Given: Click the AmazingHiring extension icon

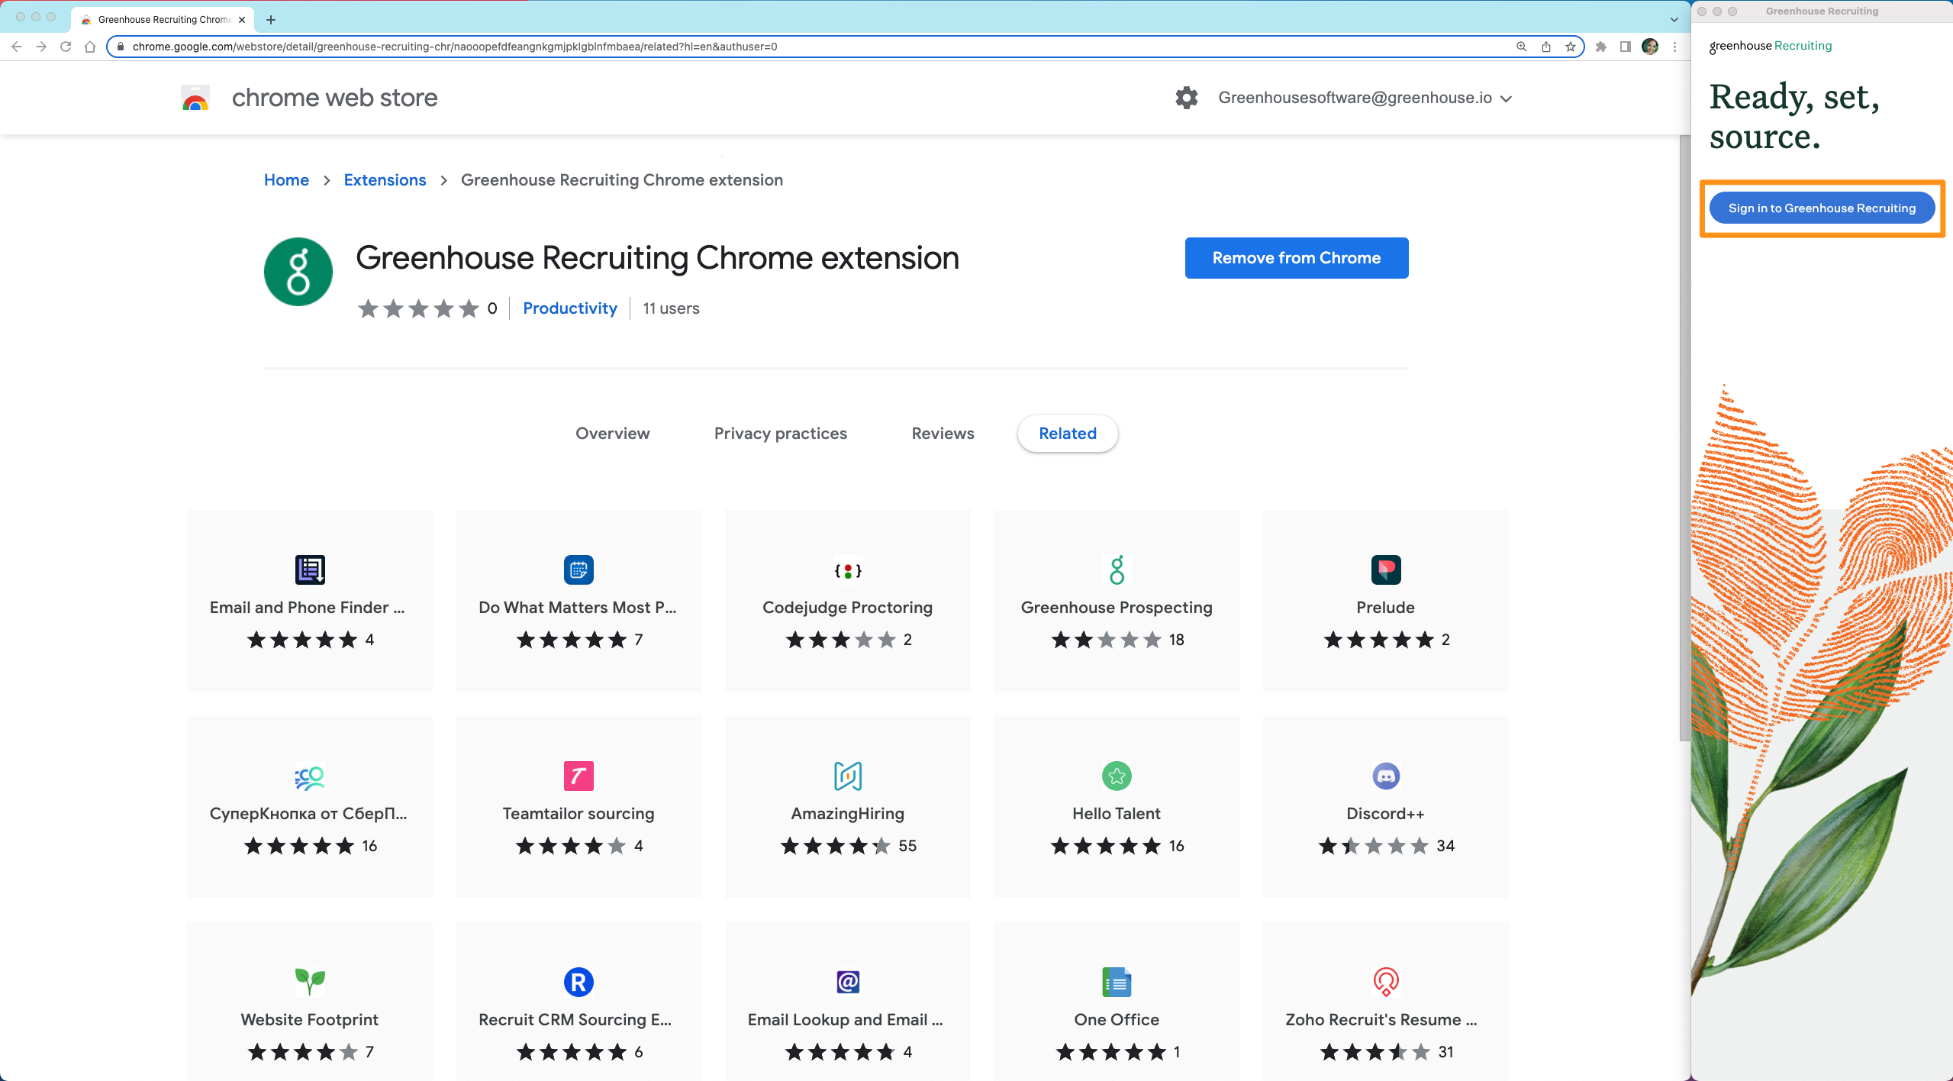Looking at the screenshot, I should (x=847, y=776).
